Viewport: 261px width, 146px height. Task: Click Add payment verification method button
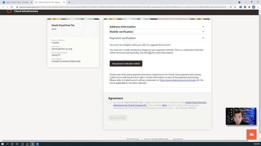[x=126, y=64]
